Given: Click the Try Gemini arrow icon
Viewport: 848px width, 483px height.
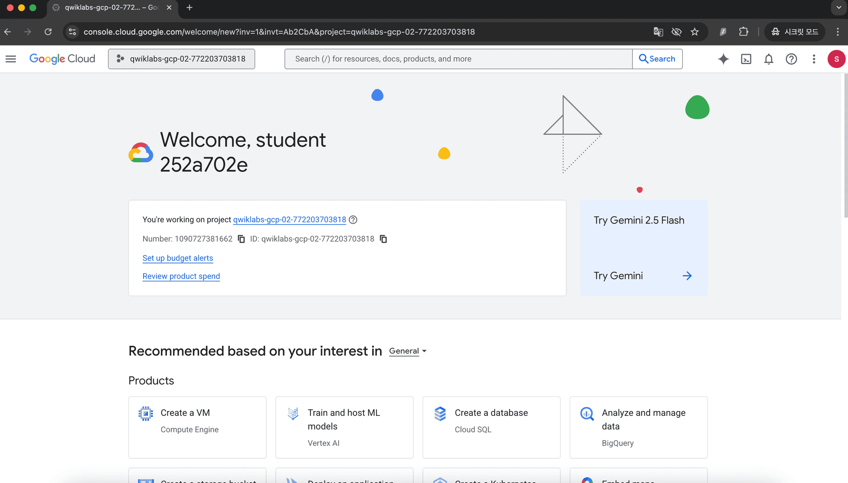Looking at the screenshot, I should 687,276.
